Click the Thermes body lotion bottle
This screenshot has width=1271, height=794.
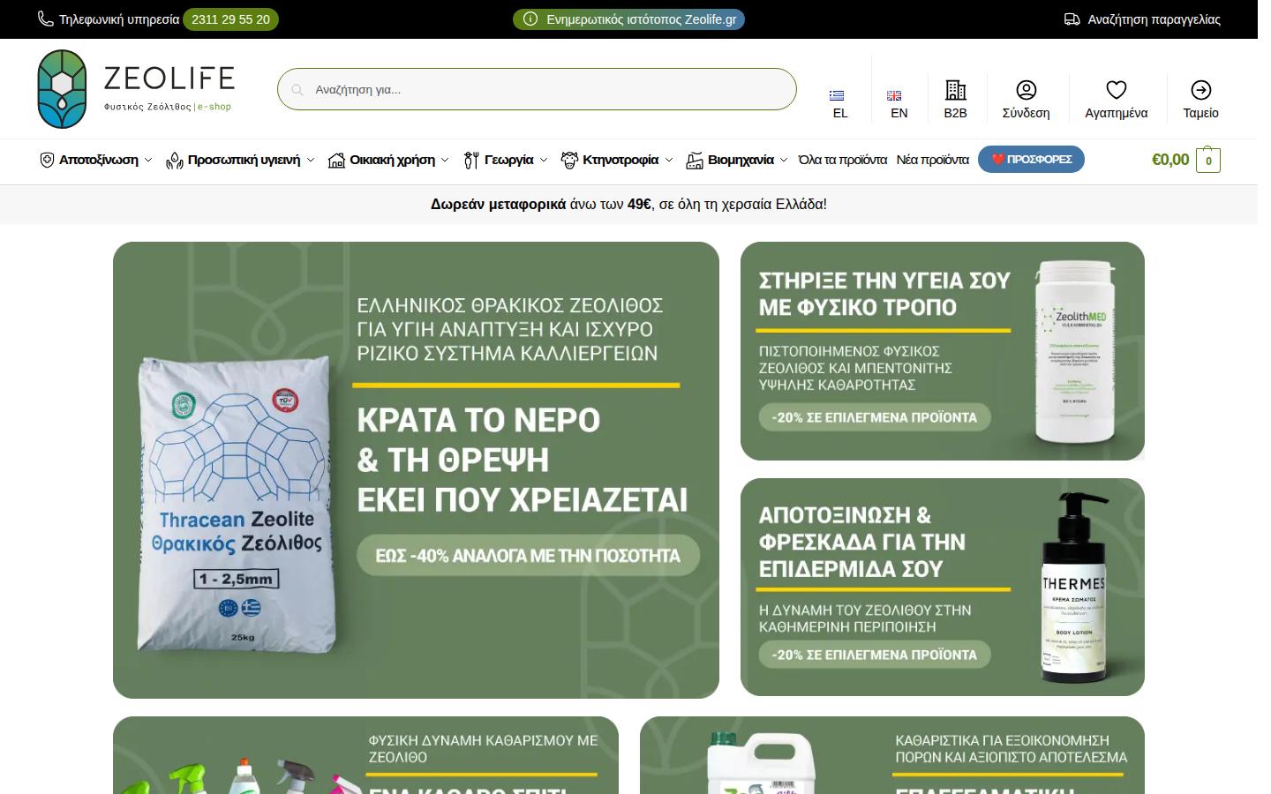[x=1073, y=588]
